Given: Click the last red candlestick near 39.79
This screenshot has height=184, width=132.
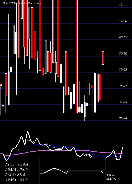Looking at the screenshot, I should pos(103,58).
